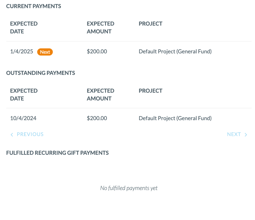Select the 10/4/2024 outstanding payment date
This screenshot has width=255, height=220.
pos(23,118)
